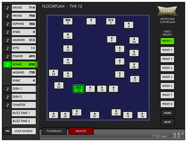Click the SAVE preset button

coord(167,122)
